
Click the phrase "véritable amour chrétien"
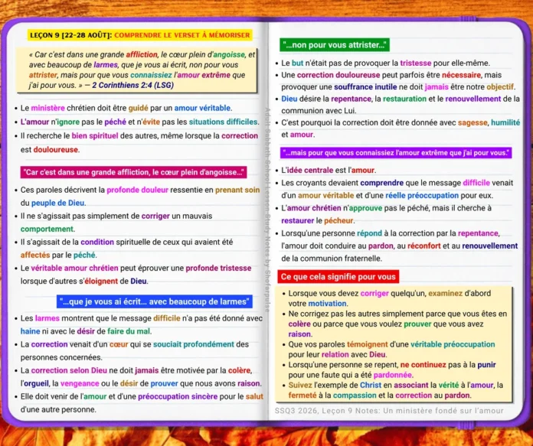pyautogui.click(x=74, y=268)
